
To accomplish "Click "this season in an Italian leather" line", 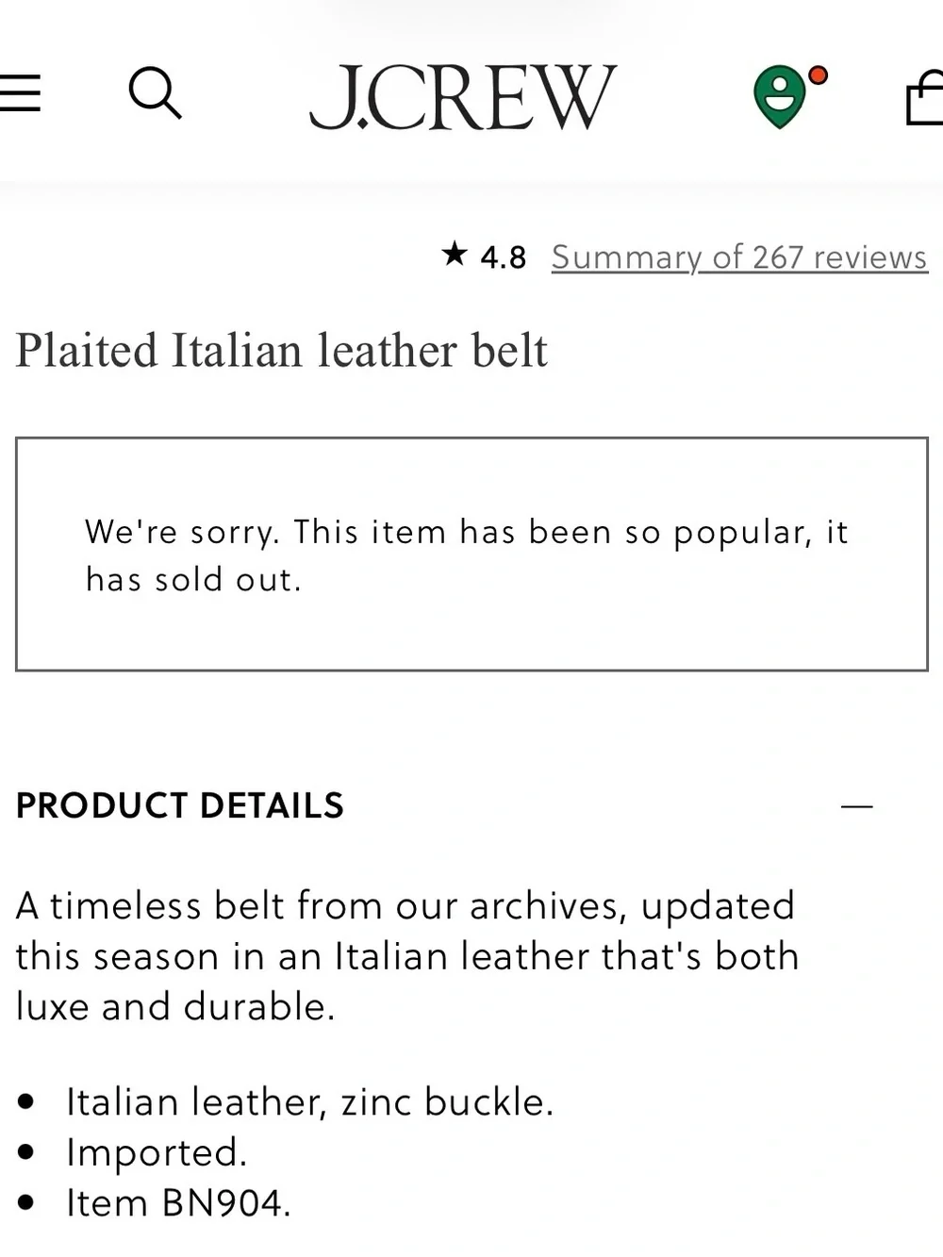I will pyautogui.click(x=407, y=956).
